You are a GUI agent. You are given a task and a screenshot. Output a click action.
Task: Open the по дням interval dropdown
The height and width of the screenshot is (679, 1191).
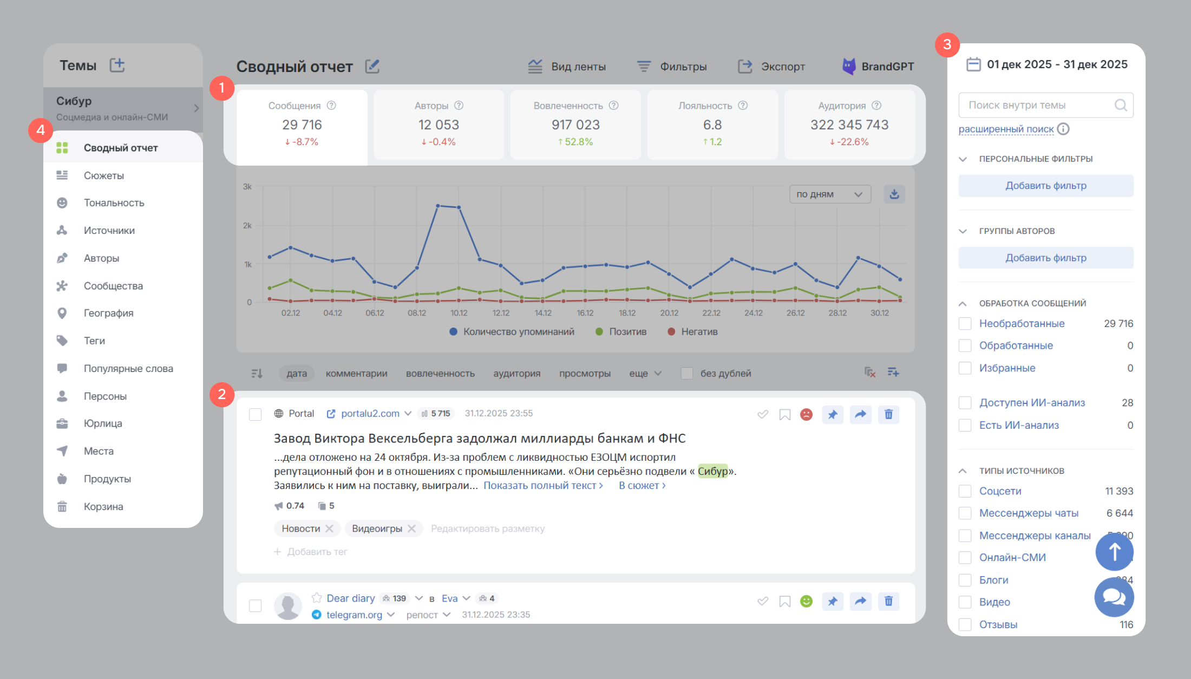829,194
